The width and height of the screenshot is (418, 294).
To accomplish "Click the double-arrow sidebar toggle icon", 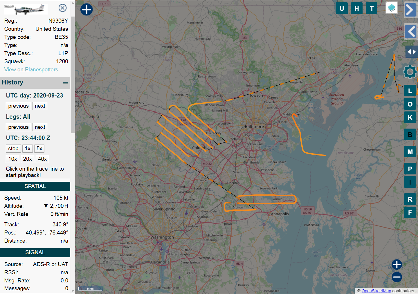I will [x=411, y=52].
